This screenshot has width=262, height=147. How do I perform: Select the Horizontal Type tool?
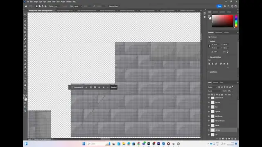(x=25, y=74)
